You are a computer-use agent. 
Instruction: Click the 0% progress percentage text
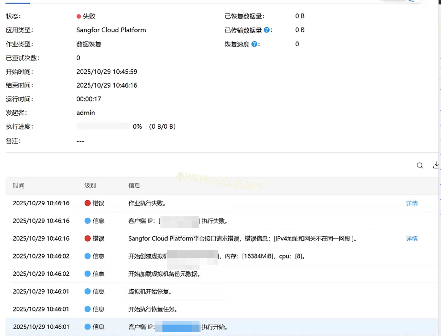(137, 126)
